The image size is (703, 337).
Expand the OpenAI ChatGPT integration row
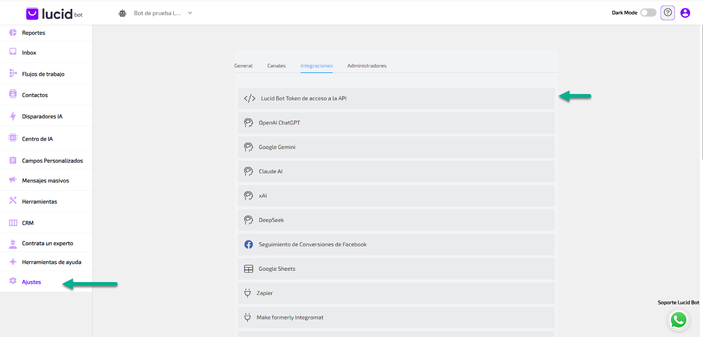395,123
